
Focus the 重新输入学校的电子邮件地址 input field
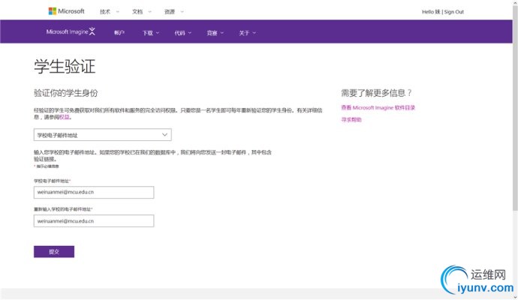coord(94,220)
